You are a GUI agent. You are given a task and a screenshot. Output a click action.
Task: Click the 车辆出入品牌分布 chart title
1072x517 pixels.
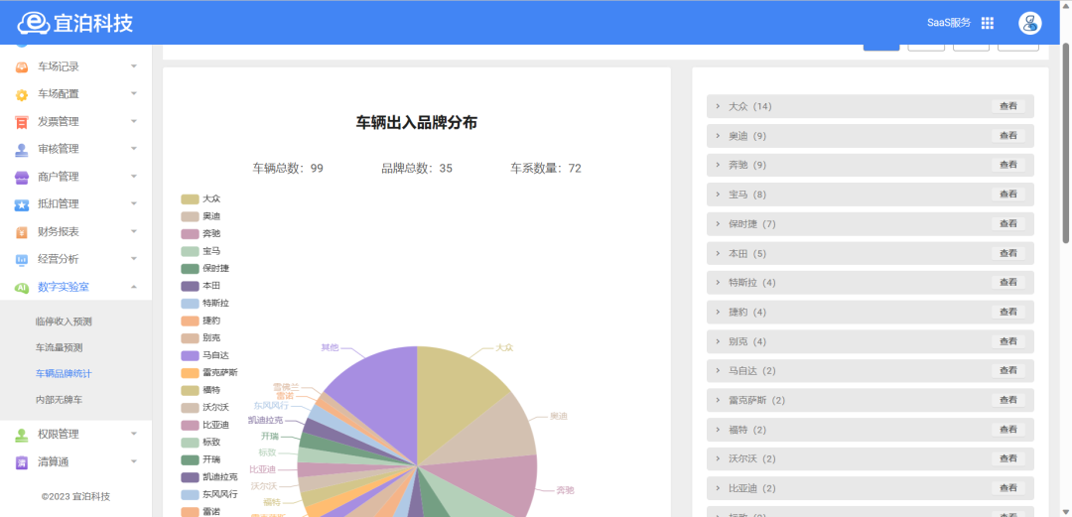(x=416, y=123)
